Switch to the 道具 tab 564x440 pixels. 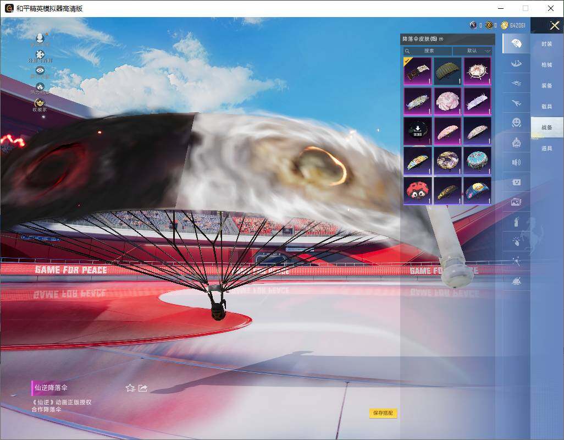tap(547, 148)
